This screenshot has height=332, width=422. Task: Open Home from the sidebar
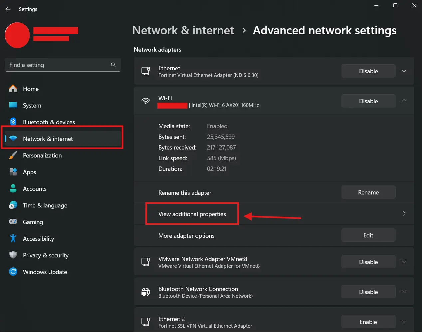[x=63, y=89]
